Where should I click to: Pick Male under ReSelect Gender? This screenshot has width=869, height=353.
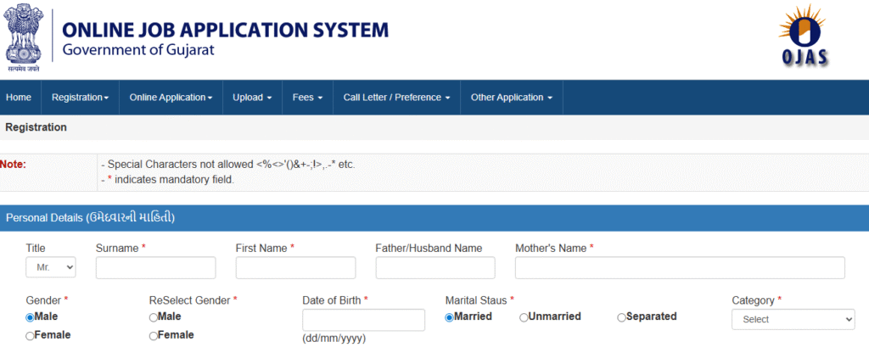point(154,317)
